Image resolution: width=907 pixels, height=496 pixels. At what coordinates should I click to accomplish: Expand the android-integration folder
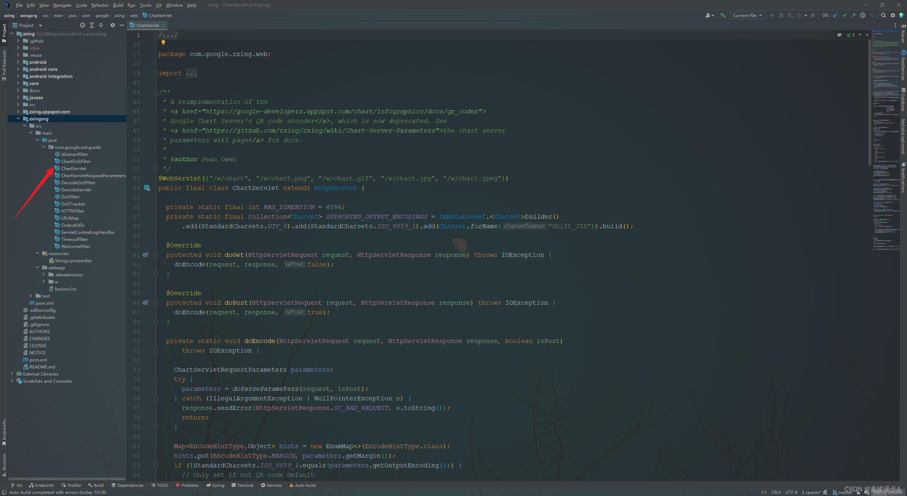[18, 76]
